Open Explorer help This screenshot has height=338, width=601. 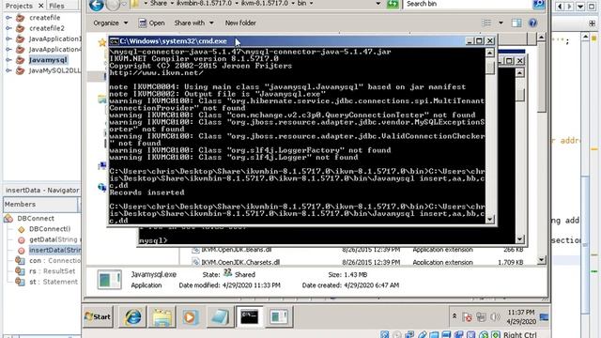532,23
